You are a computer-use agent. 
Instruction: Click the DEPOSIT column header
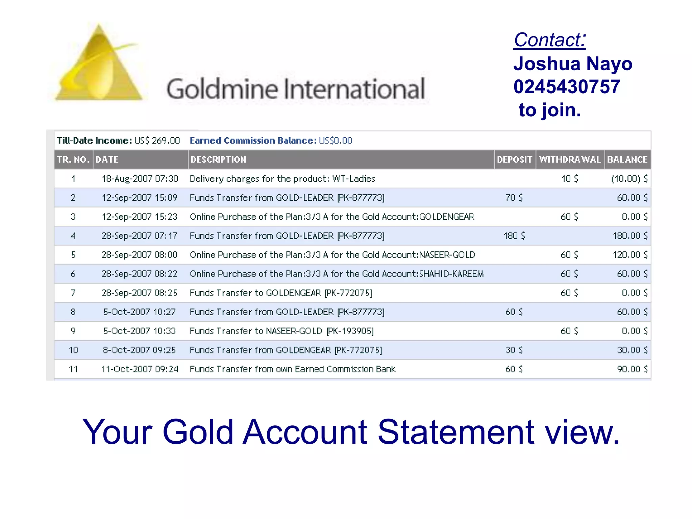[515, 159]
